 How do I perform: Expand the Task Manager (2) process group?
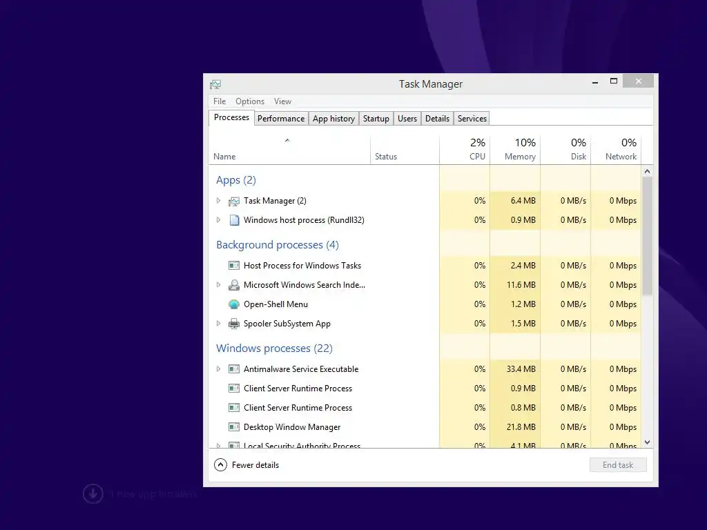[219, 201]
